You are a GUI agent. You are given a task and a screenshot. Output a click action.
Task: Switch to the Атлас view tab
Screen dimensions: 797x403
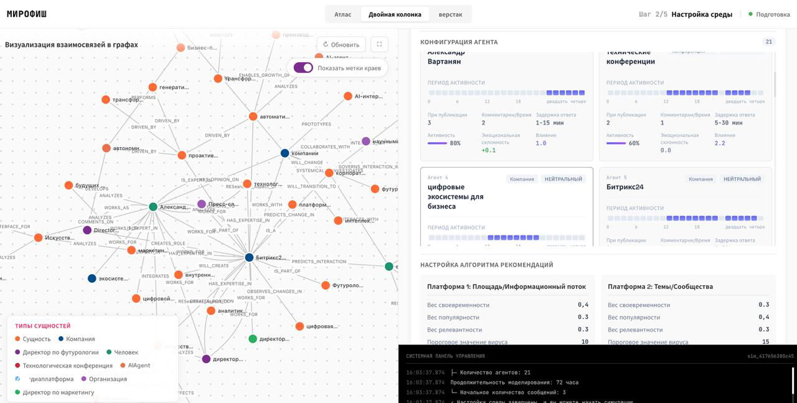click(x=342, y=14)
